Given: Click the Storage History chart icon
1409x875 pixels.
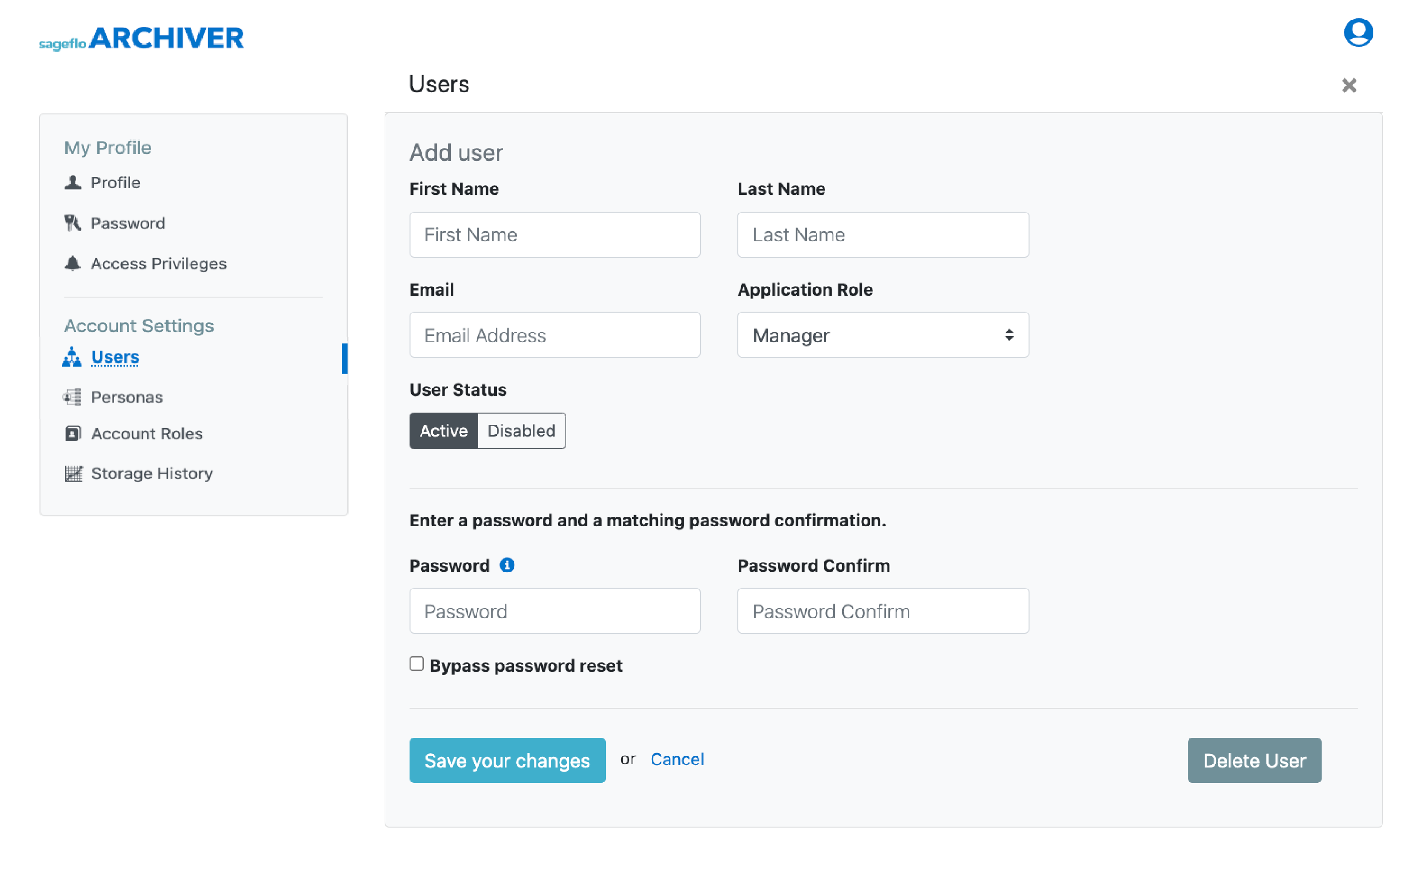Looking at the screenshot, I should pyautogui.click(x=74, y=474).
